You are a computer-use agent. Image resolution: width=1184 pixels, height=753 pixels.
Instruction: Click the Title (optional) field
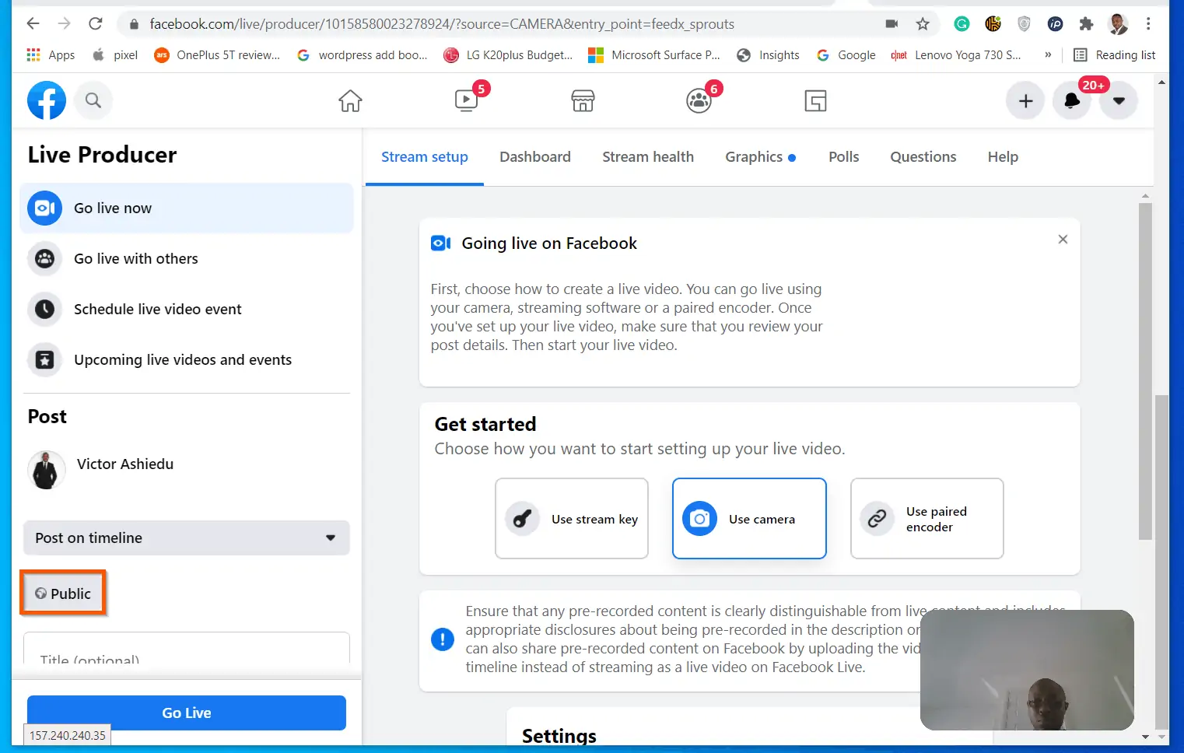click(187, 649)
